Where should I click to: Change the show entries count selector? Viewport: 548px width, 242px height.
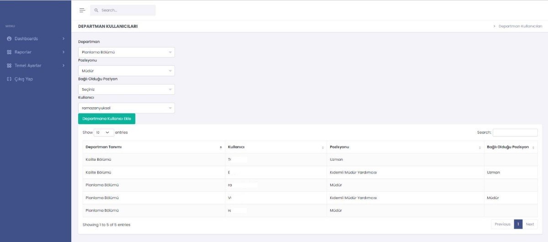point(104,132)
